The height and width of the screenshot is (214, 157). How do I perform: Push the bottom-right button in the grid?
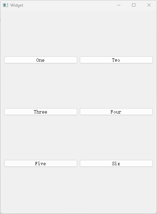pos(116,163)
